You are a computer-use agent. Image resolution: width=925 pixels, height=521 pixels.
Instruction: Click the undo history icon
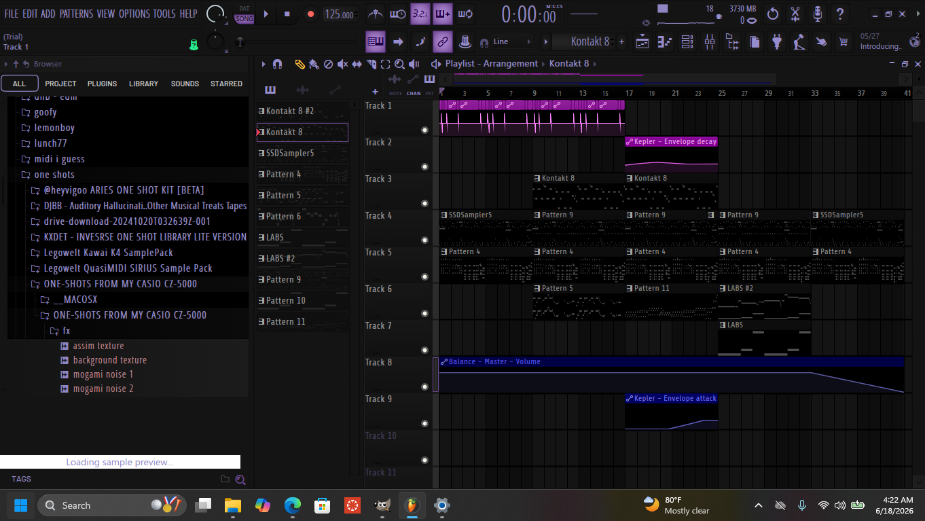773,14
